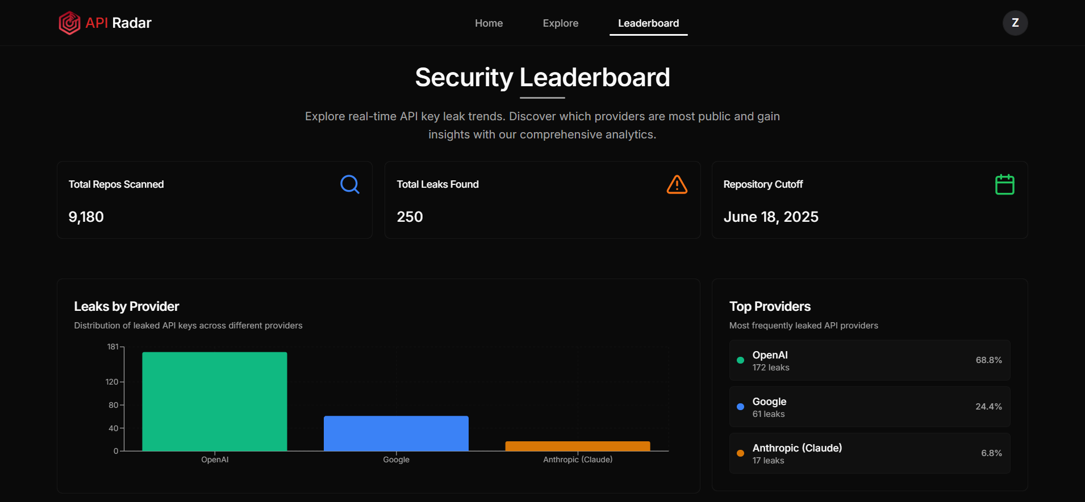
Task: Select the Google row in Top Providers
Action: tap(870, 407)
